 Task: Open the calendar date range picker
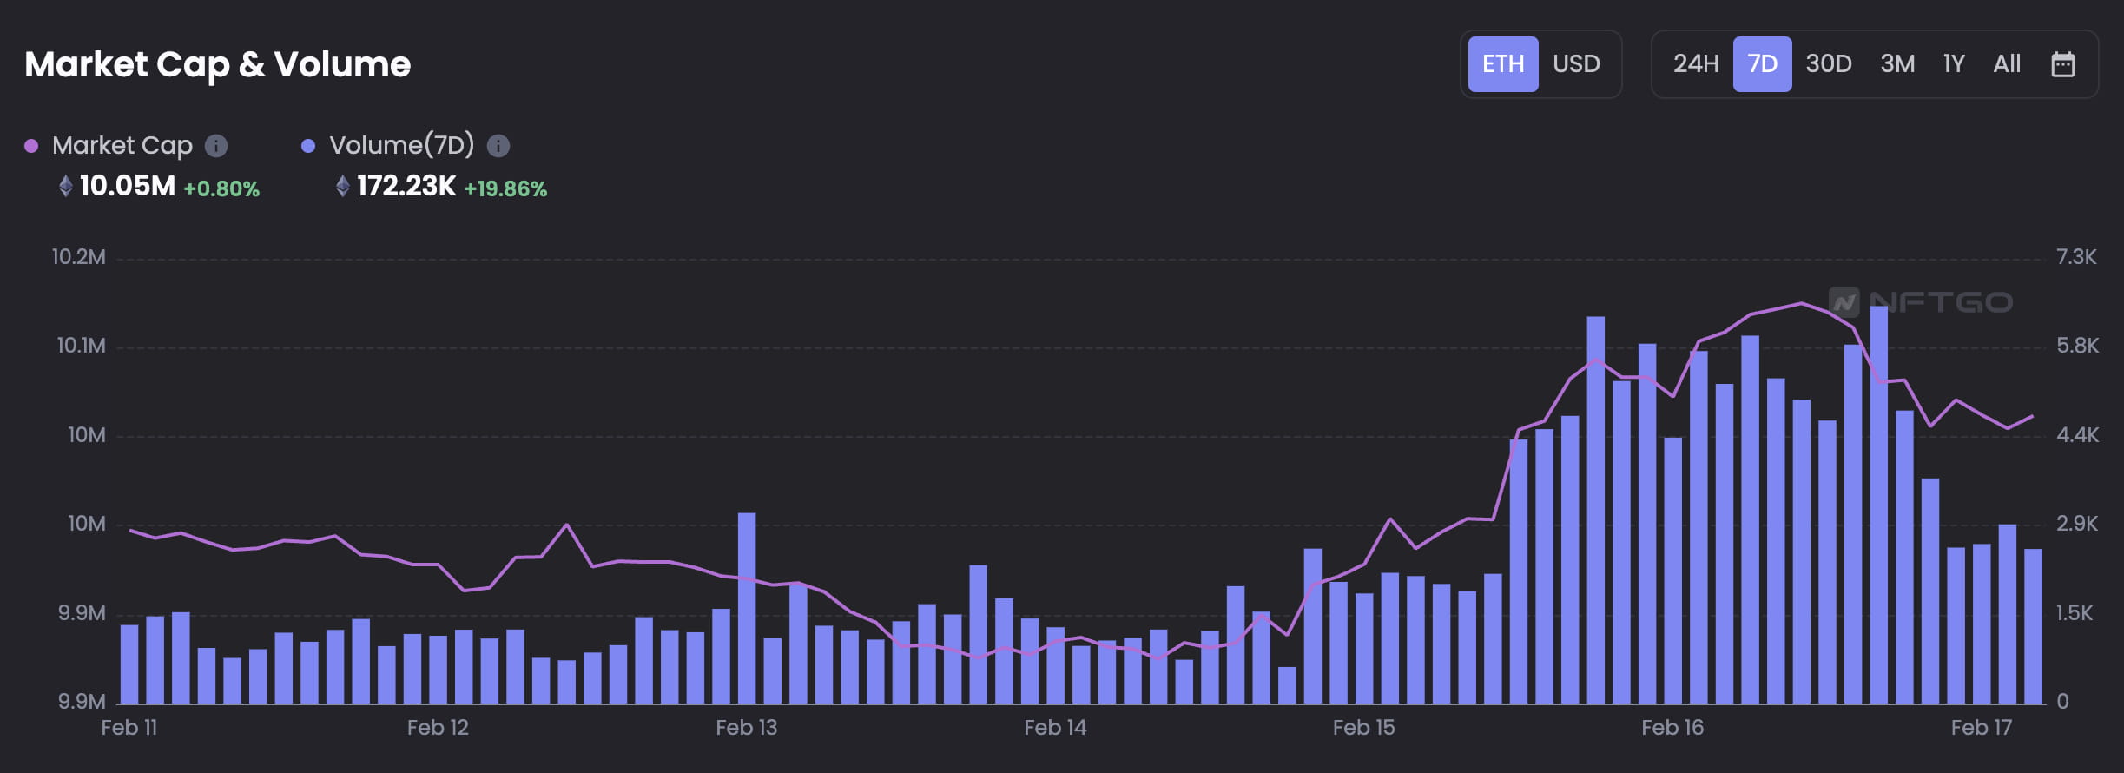click(x=2062, y=64)
